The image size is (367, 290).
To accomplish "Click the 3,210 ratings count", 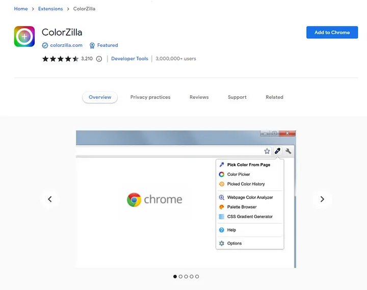I will click(x=87, y=59).
